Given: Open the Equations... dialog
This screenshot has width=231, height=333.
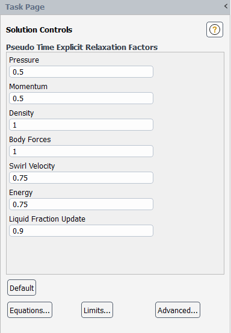Looking at the screenshot, I should [x=29, y=310].
